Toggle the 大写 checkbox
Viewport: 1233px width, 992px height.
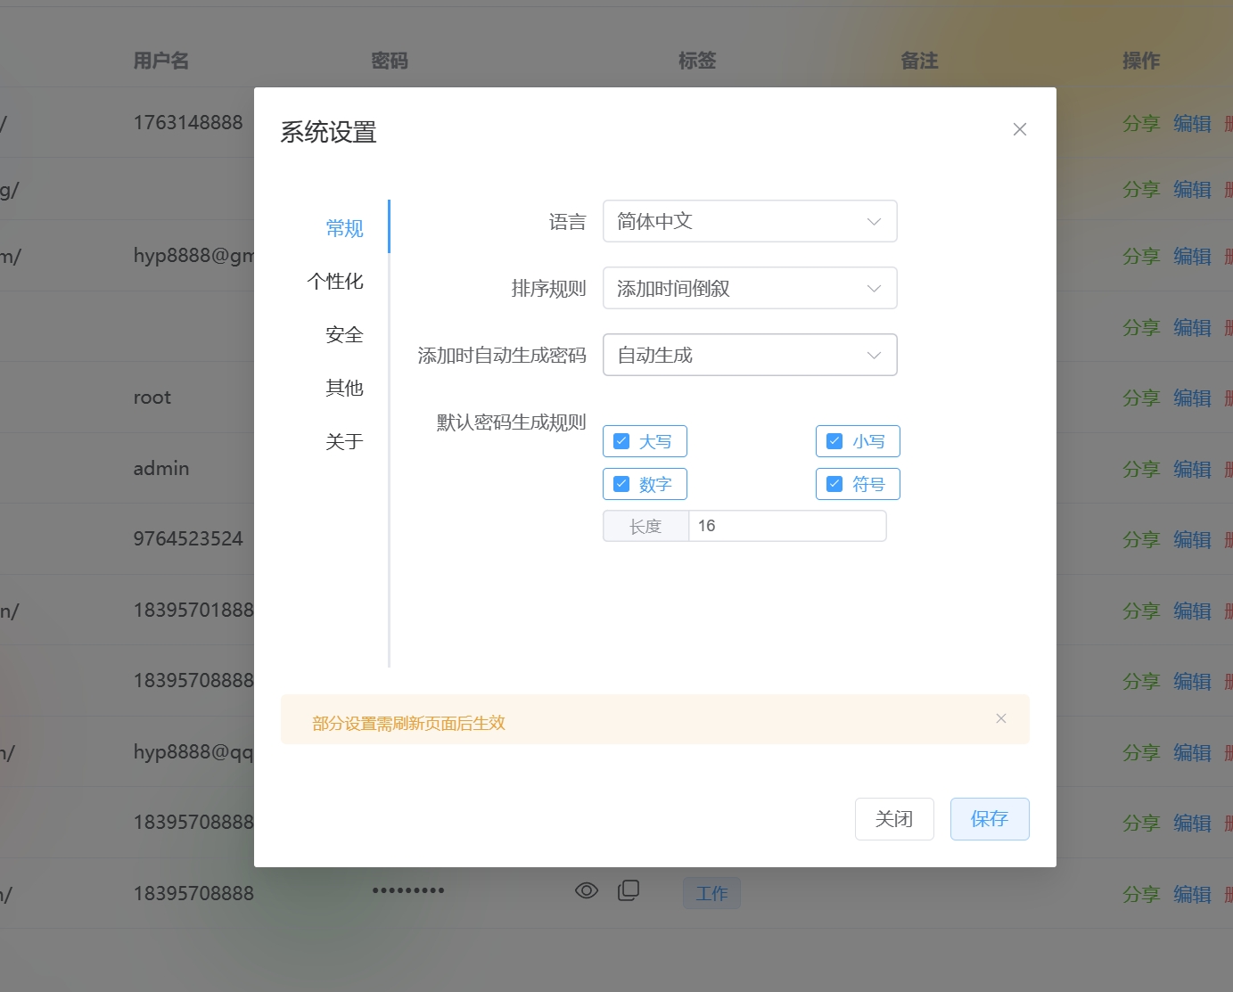point(645,441)
